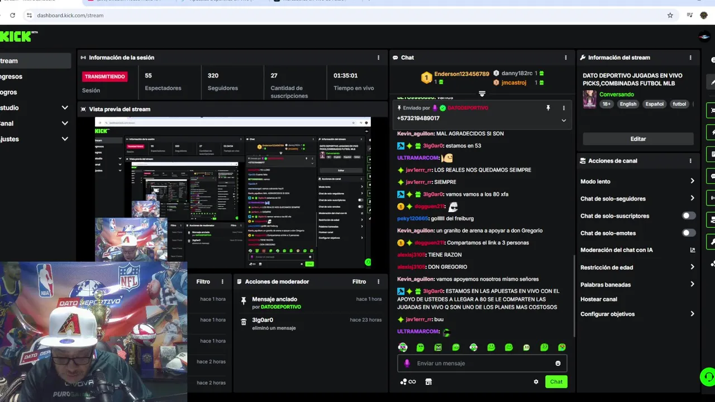Click the Editar button
The height and width of the screenshot is (402, 715).
coord(638,139)
